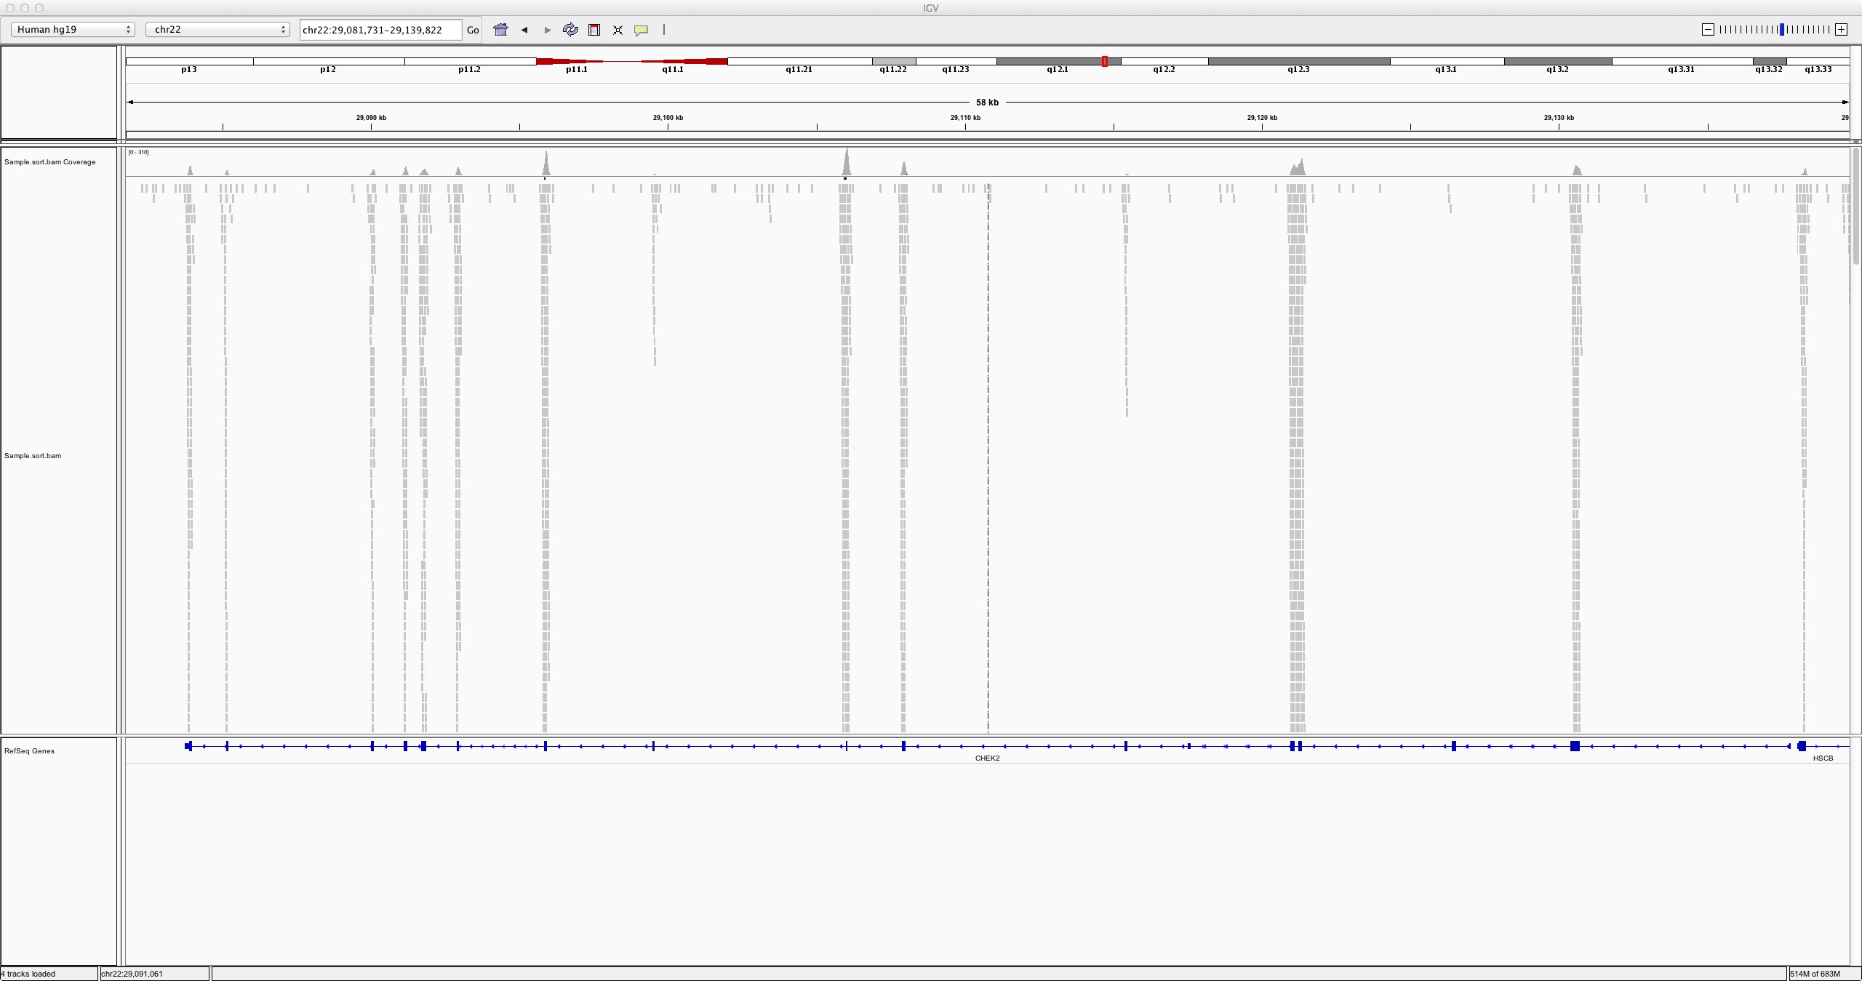The width and height of the screenshot is (1862, 981).
Task: Click the memory usage indicator in status bar
Action: coord(1815,974)
